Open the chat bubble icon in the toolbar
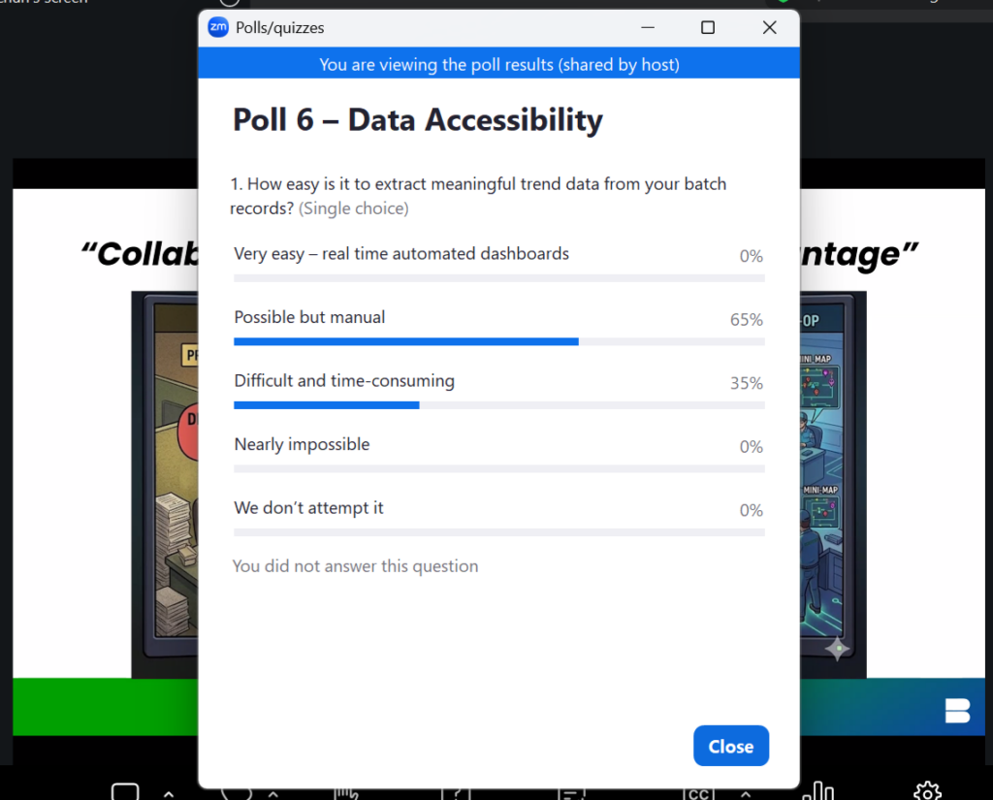The width and height of the screenshot is (993, 800). click(237, 793)
